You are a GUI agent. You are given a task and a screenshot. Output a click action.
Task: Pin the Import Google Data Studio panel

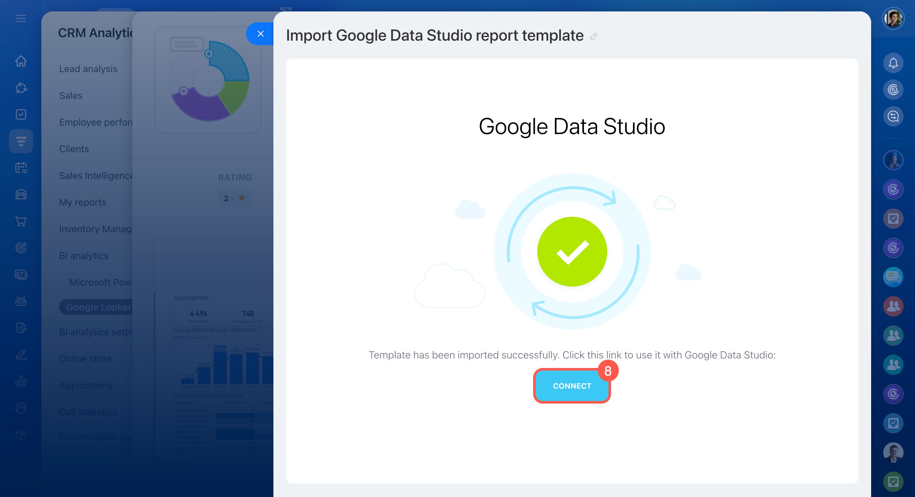coord(593,37)
